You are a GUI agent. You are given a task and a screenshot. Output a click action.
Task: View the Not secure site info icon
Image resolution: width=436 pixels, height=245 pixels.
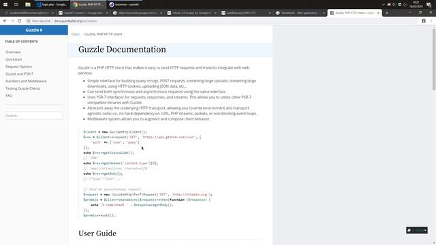pos(29,21)
